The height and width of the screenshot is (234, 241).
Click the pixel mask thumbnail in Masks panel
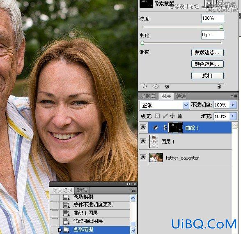coord(146,3)
